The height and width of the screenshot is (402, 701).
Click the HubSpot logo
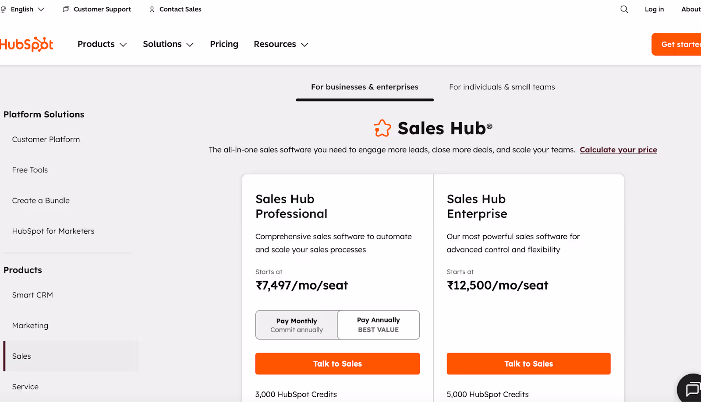26,44
